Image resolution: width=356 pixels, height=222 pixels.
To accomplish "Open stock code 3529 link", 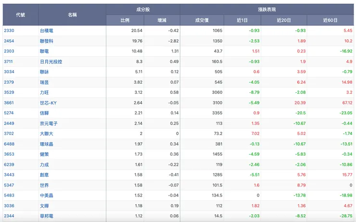I will coord(9,93).
